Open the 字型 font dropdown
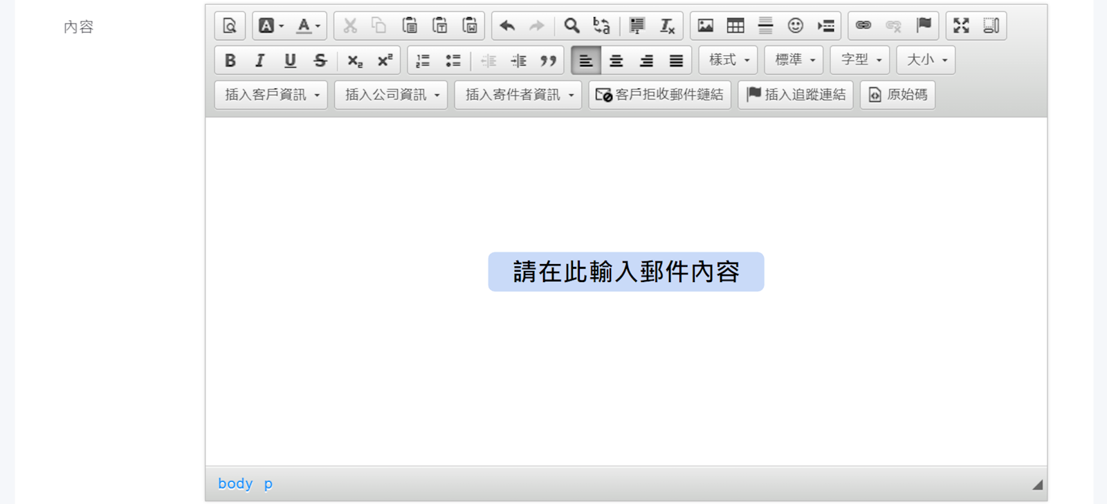The height and width of the screenshot is (504, 1107). [860, 60]
